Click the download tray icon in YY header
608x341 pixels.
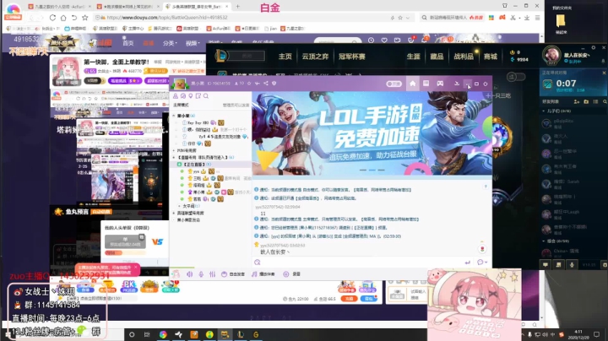(457, 84)
